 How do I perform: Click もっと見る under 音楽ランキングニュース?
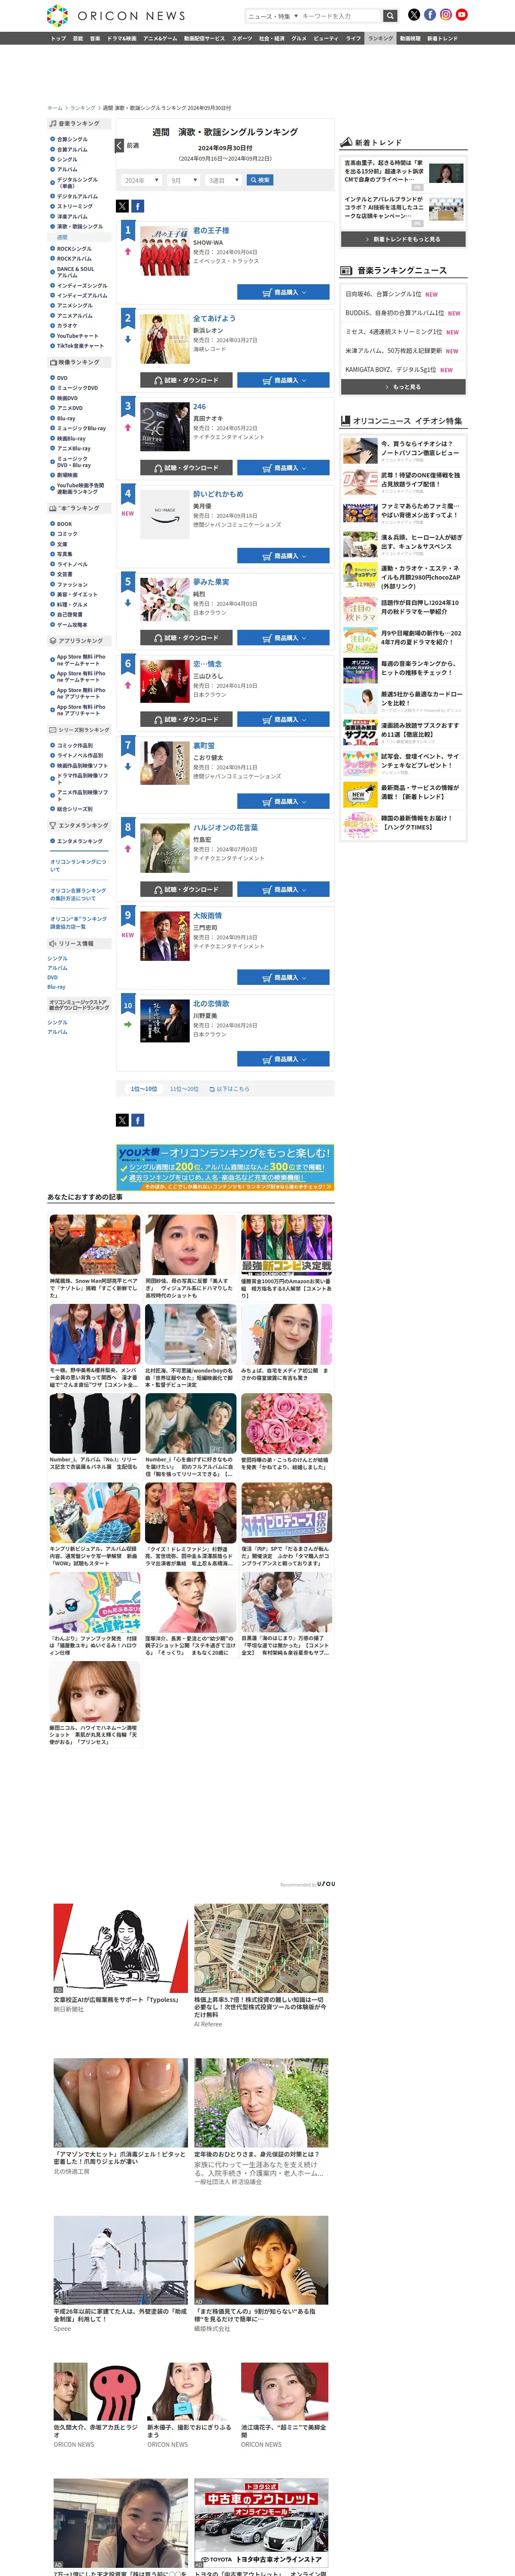403,386
